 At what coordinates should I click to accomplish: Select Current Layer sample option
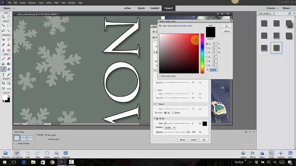46,139
